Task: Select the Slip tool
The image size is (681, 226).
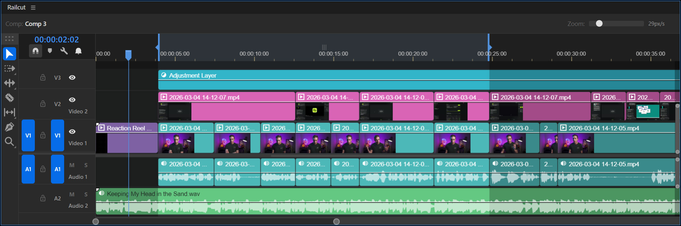Action: point(10,112)
